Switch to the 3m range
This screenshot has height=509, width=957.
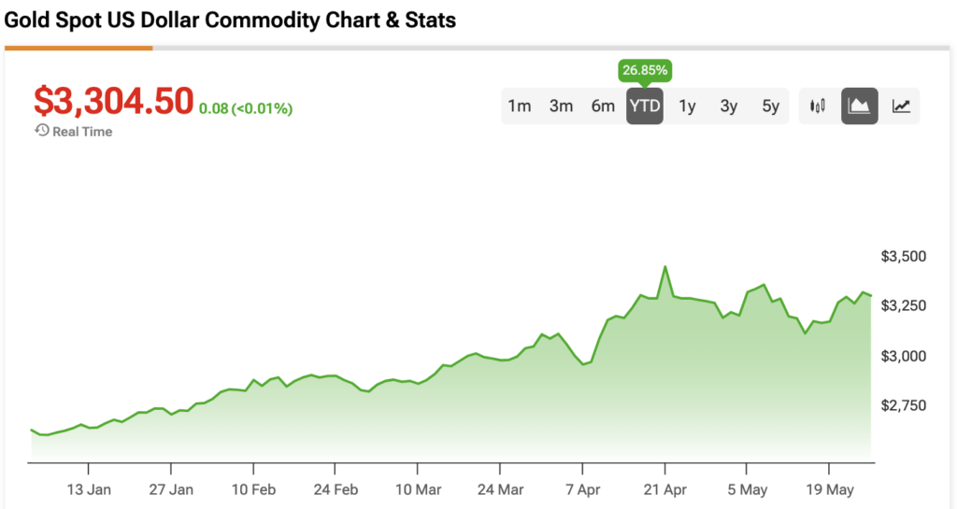pos(561,106)
